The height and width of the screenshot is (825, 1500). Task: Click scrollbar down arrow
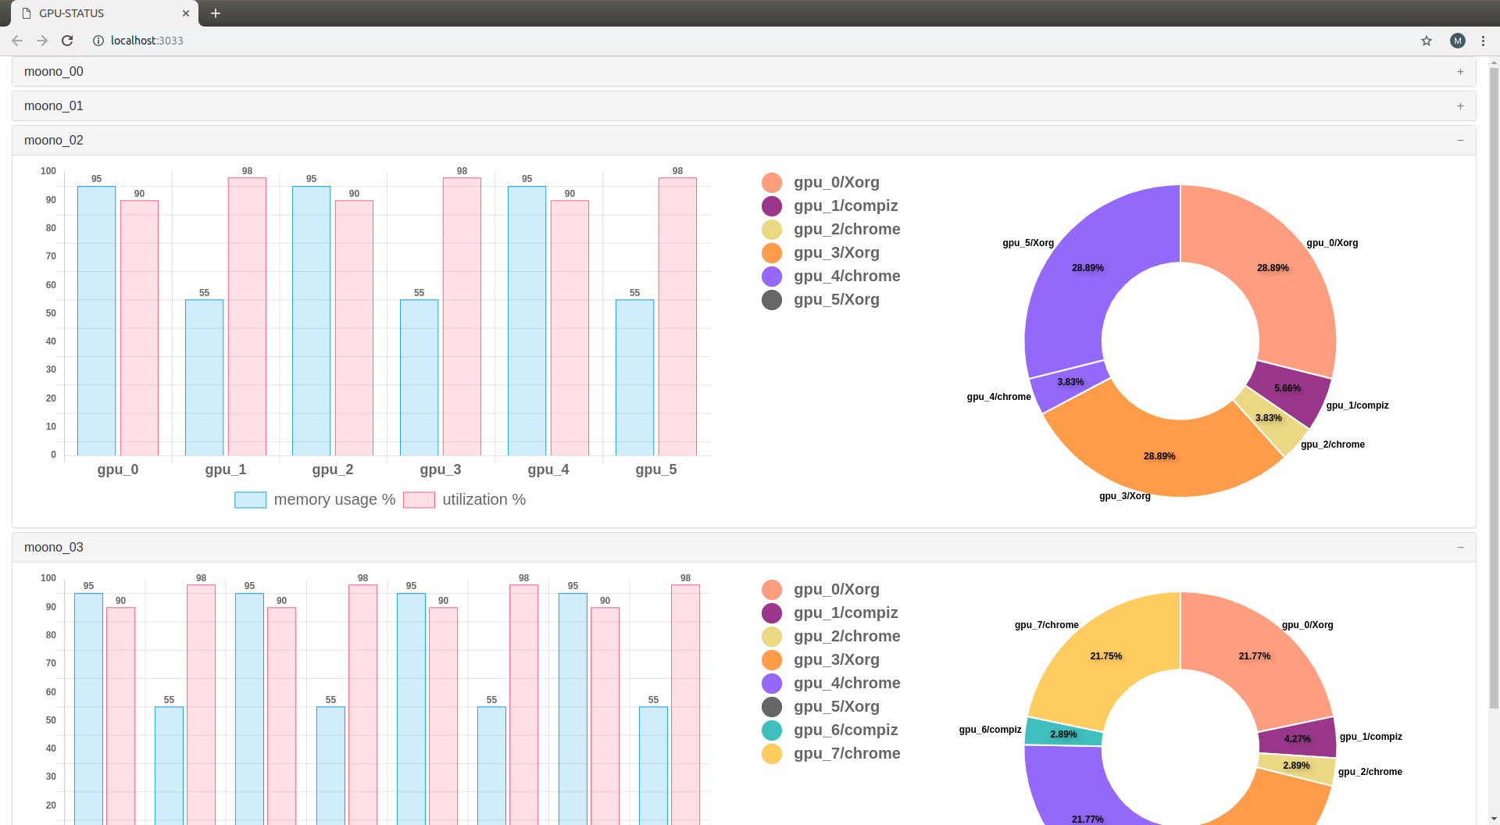[x=1494, y=819]
